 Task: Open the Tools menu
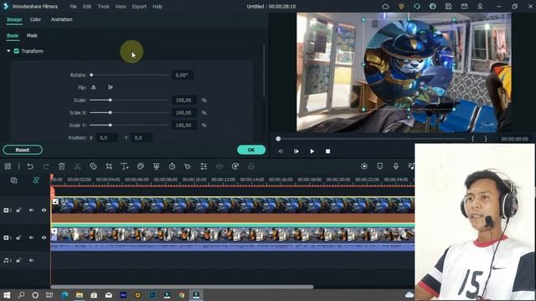104,7
